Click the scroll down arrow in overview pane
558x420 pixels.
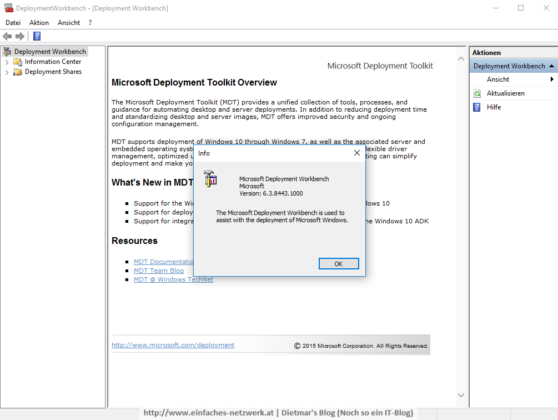(x=461, y=395)
